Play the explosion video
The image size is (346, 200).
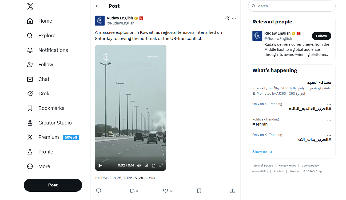pyautogui.click(x=100, y=165)
